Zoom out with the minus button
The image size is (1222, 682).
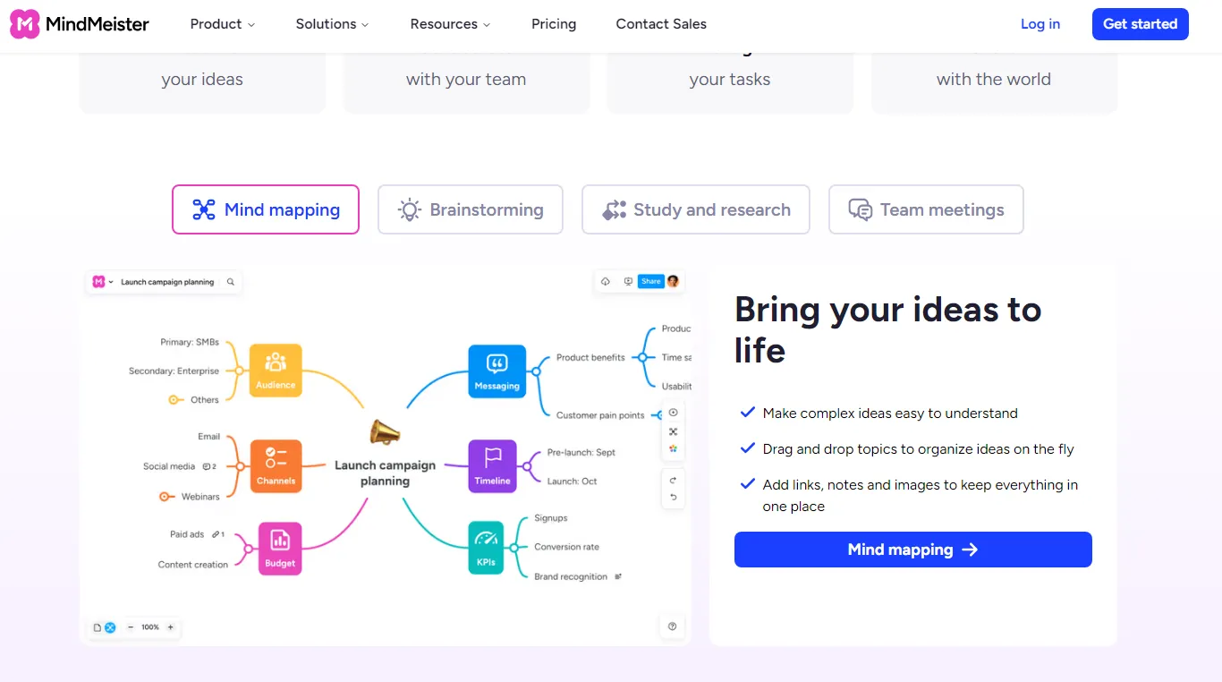coord(131,627)
